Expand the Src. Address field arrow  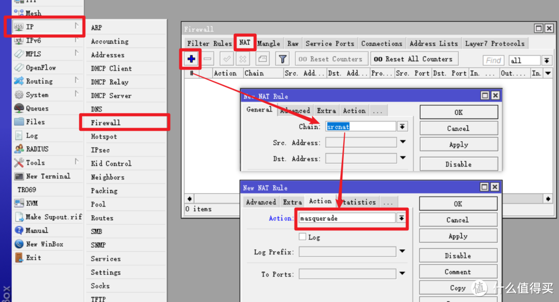pyautogui.click(x=403, y=142)
